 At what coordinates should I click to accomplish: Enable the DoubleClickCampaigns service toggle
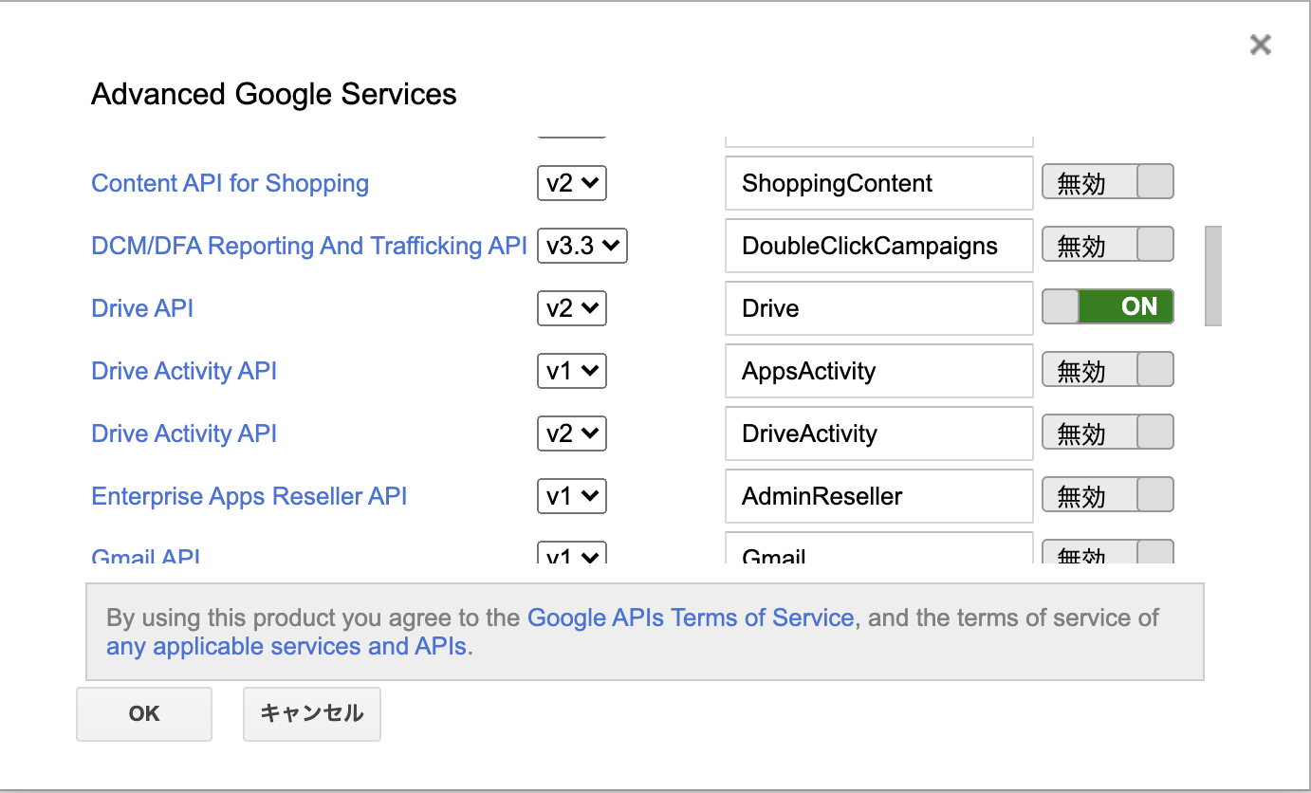pos(1107,245)
